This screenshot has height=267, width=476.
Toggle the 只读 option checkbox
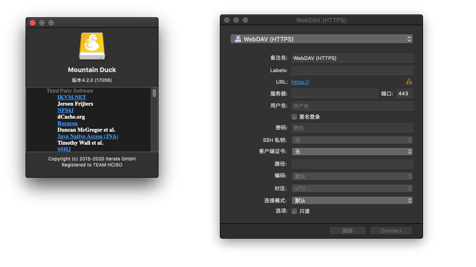[x=294, y=211]
